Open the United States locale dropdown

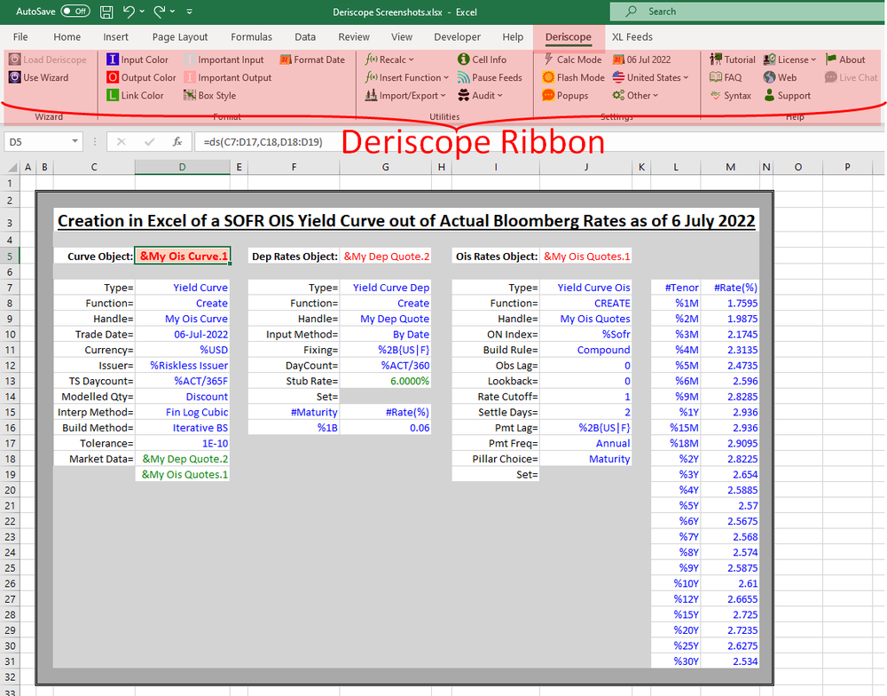tap(650, 77)
